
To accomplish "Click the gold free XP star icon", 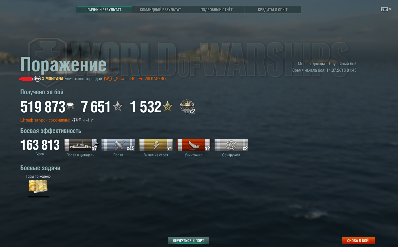I will [x=167, y=106].
